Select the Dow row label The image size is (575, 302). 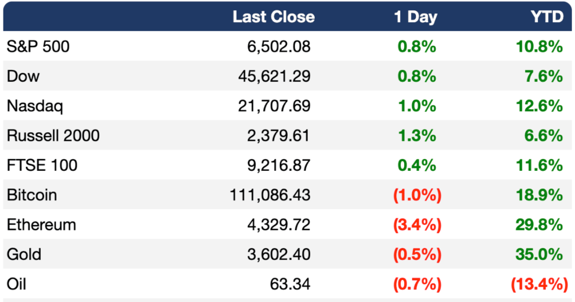pyautogui.click(x=23, y=76)
